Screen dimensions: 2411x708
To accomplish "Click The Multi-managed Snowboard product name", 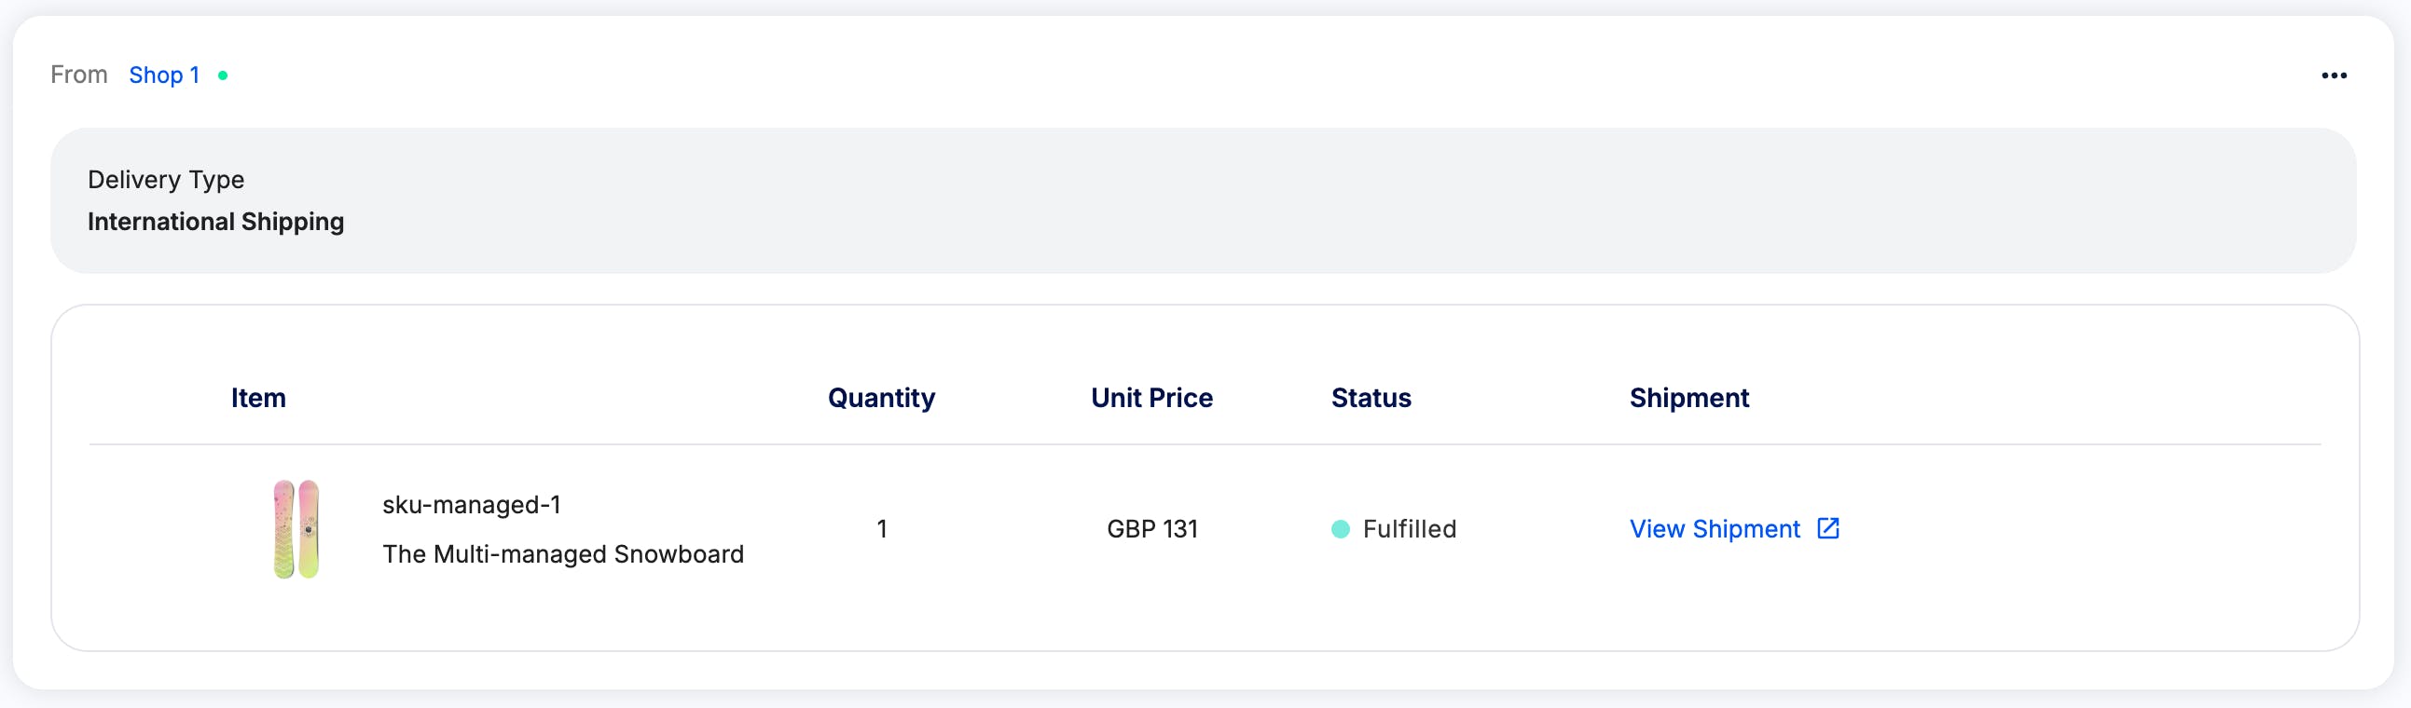I will click(x=562, y=554).
